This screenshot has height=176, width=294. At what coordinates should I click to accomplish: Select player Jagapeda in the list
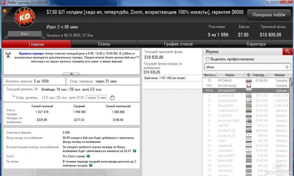(x=246, y=145)
